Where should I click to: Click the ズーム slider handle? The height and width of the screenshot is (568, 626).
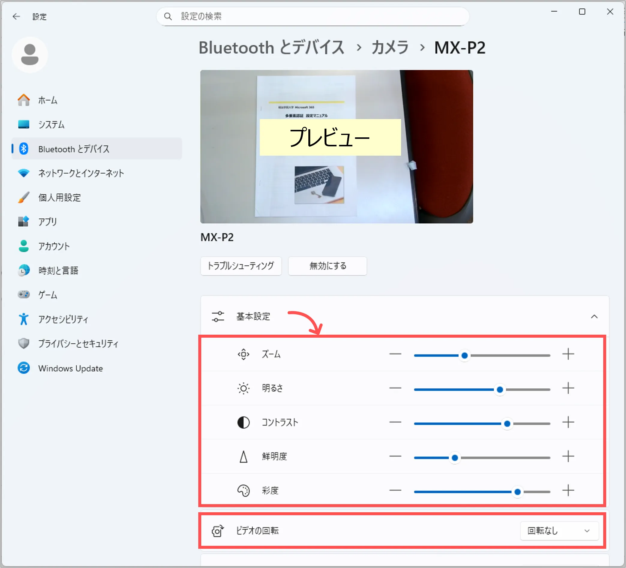tap(465, 356)
